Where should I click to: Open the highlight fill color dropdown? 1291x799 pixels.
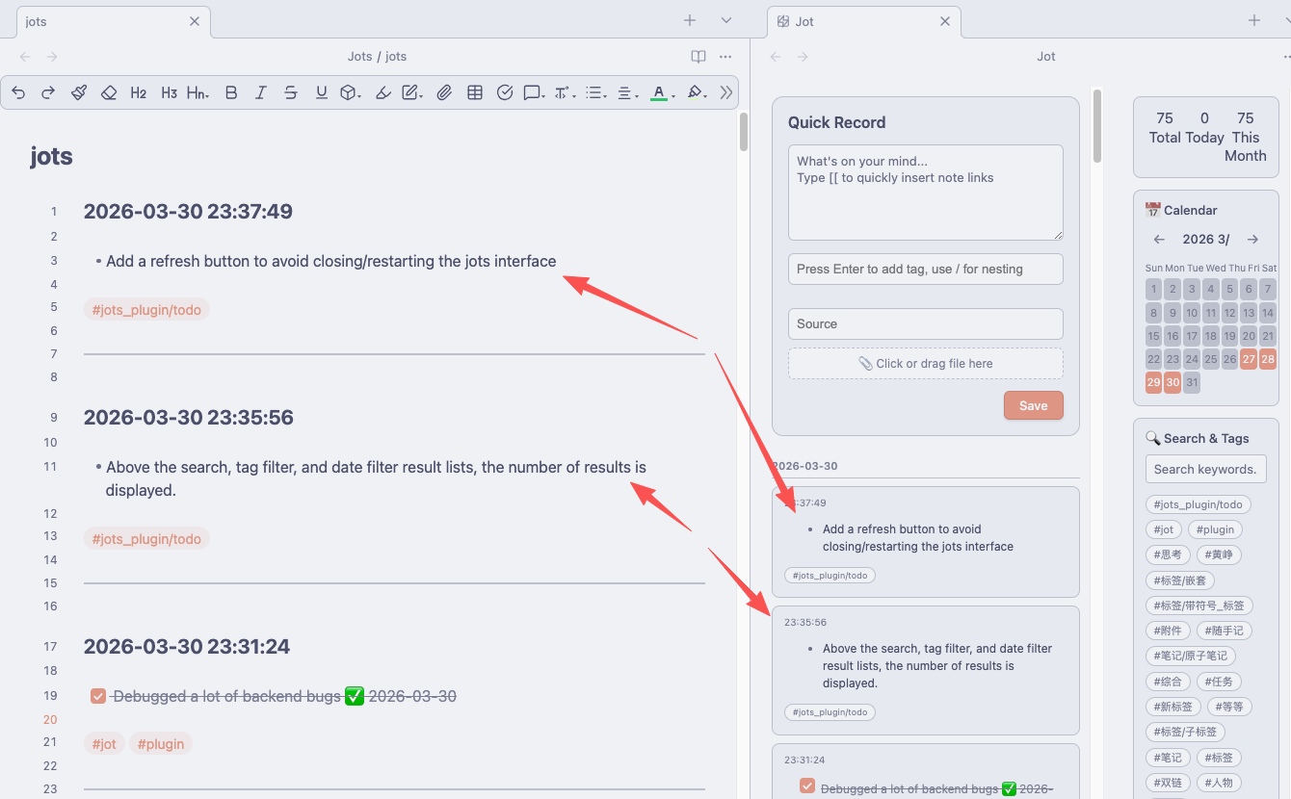pyautogui.click(x=697, y=92)
